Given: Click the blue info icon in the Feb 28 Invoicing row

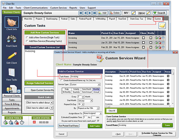Looking at the screenshot, I should (163, 47).
